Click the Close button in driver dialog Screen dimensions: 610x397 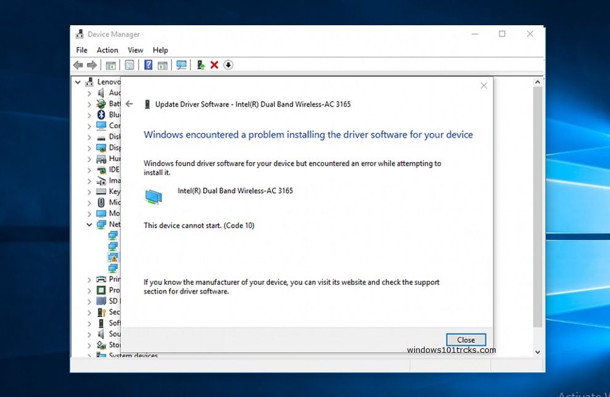(x=466, y=340)
